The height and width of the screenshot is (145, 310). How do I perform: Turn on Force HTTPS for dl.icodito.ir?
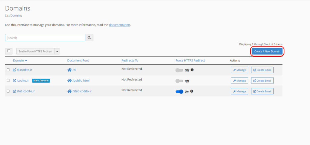[x=179, y=70]
